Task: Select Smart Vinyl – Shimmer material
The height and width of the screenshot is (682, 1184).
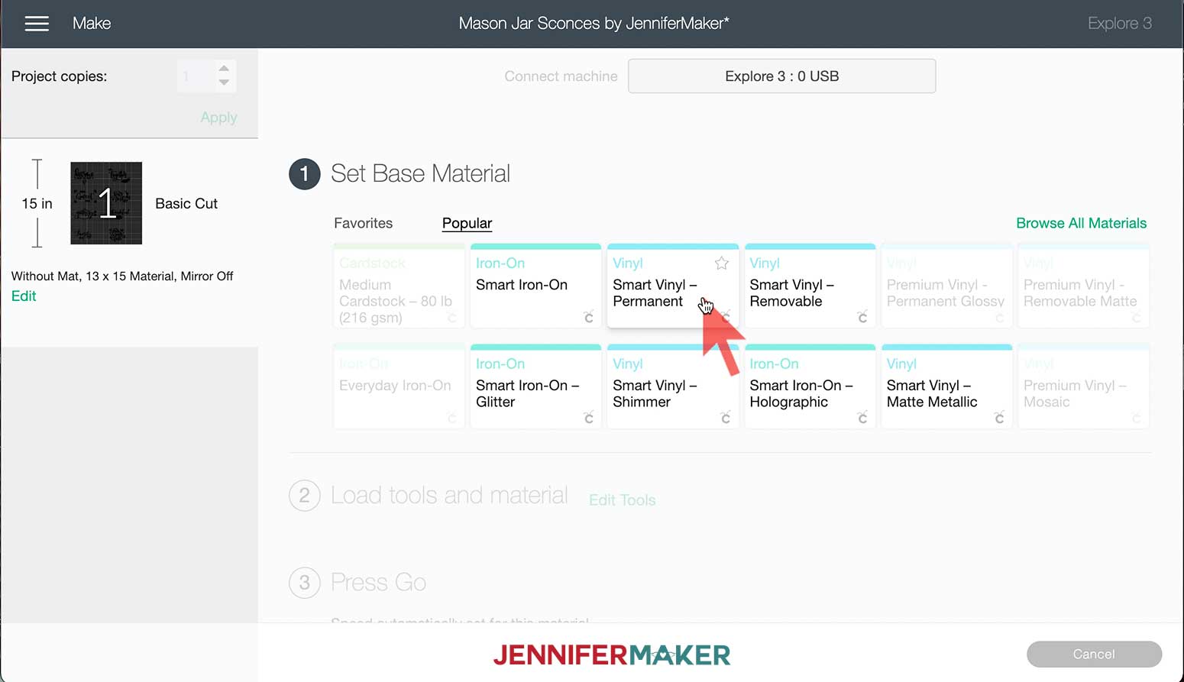Action: pos(672,386)
